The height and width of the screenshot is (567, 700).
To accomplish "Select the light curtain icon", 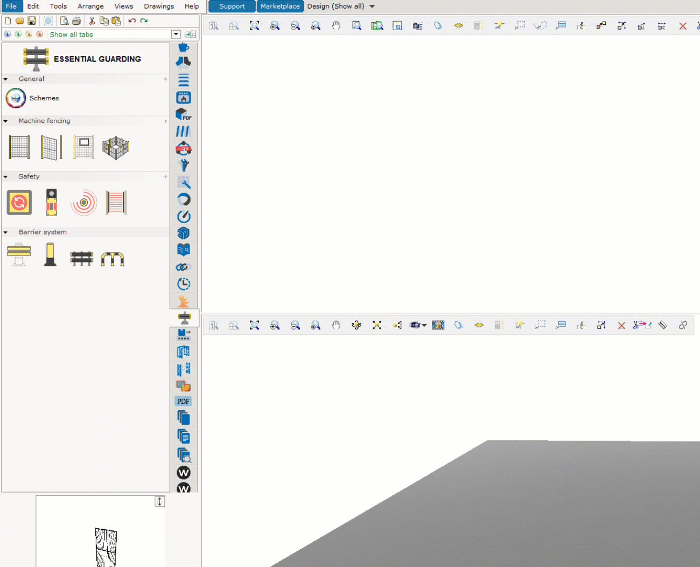I will point(116,203).
